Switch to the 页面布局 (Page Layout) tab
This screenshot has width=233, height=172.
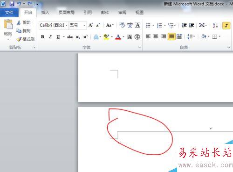pos(66,12)
